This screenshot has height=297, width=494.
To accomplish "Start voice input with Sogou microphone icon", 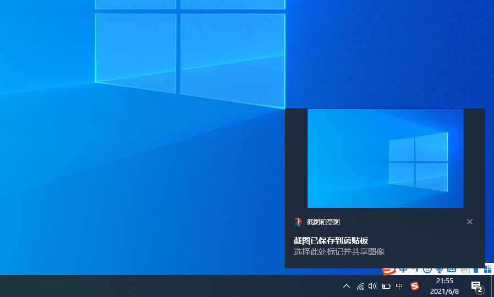I will coord(440,270).
